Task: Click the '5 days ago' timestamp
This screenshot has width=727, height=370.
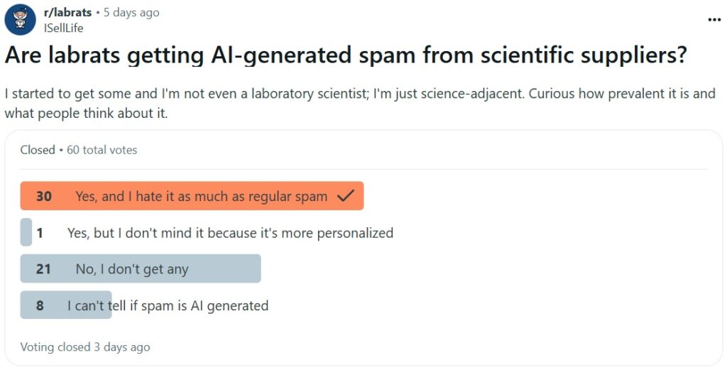Action: coord(131,13)
